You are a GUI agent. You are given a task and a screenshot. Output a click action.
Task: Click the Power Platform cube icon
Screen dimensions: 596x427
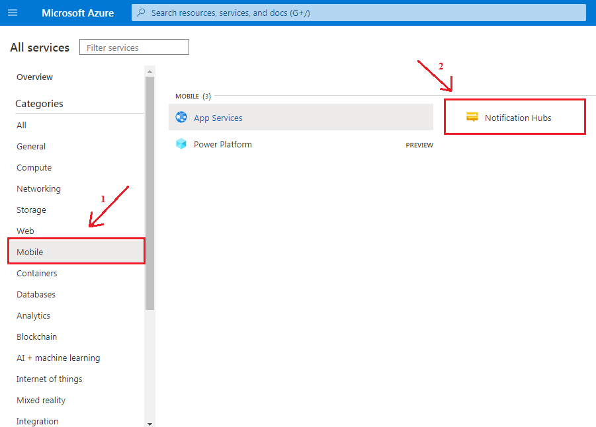[x=181, y=144]
